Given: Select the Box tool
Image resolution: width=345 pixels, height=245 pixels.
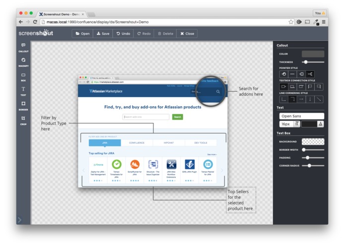Looking at the screenshot, I should point(23,77).
